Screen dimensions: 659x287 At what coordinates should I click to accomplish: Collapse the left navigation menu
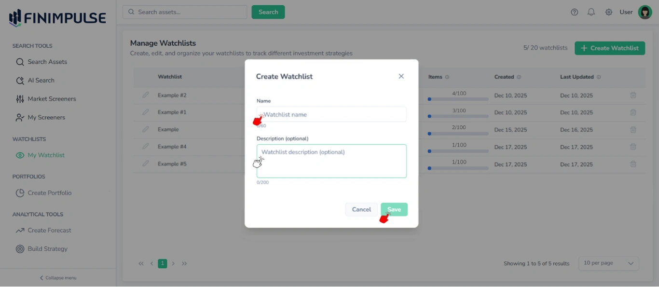57,277
